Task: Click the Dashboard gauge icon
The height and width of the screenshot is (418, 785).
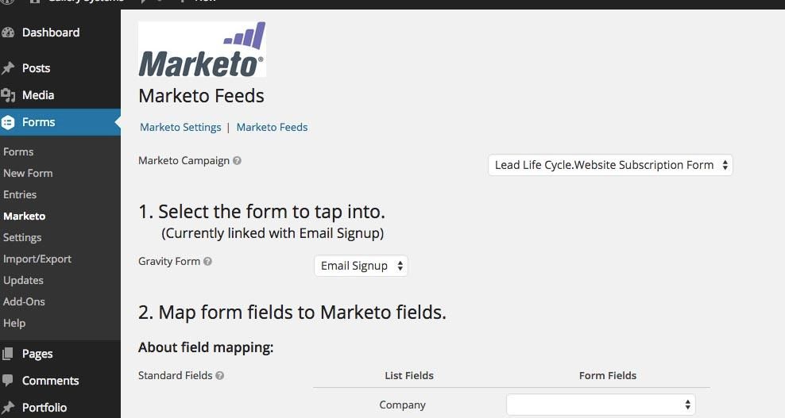Action: pyautogui.click(x=8, y=33)
